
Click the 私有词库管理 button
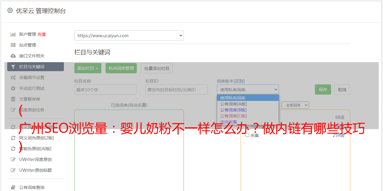pos(121,68)
